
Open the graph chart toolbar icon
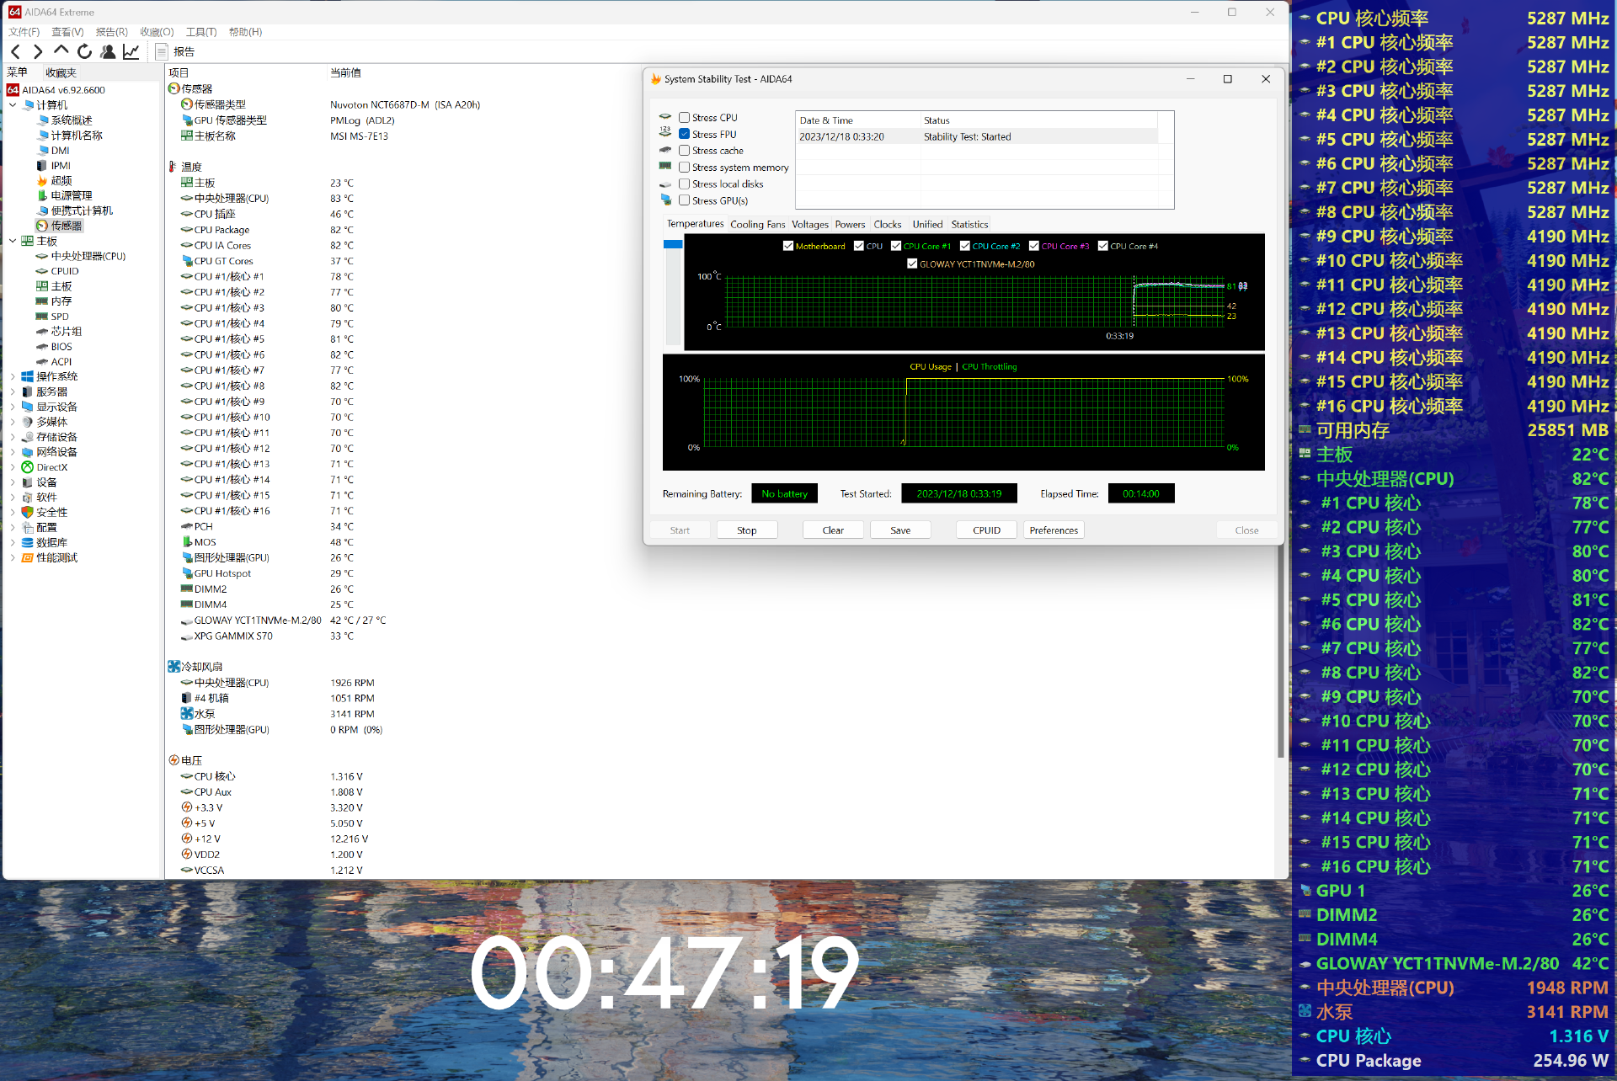131,52
